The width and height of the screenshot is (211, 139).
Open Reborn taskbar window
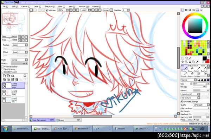[x=123, y=129]
